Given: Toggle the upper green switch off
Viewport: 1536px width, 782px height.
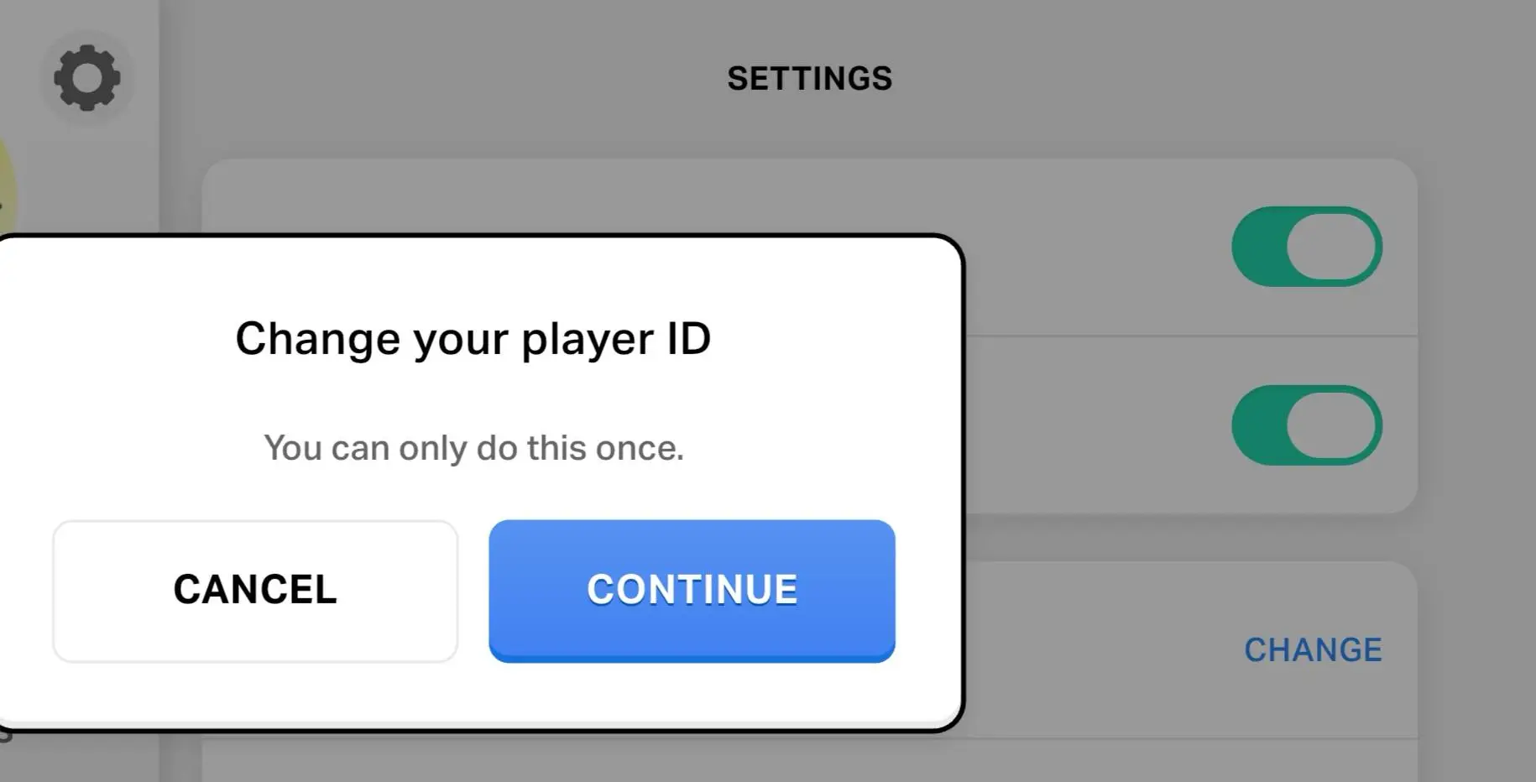Looking at the screenshot, I should [x=1306, y=247].
